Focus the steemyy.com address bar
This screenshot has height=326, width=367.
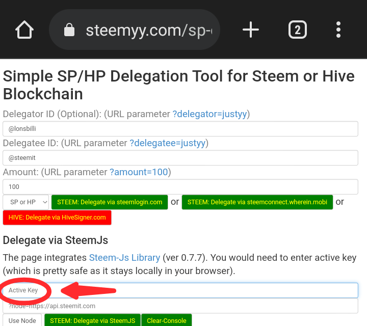(135, 30)
